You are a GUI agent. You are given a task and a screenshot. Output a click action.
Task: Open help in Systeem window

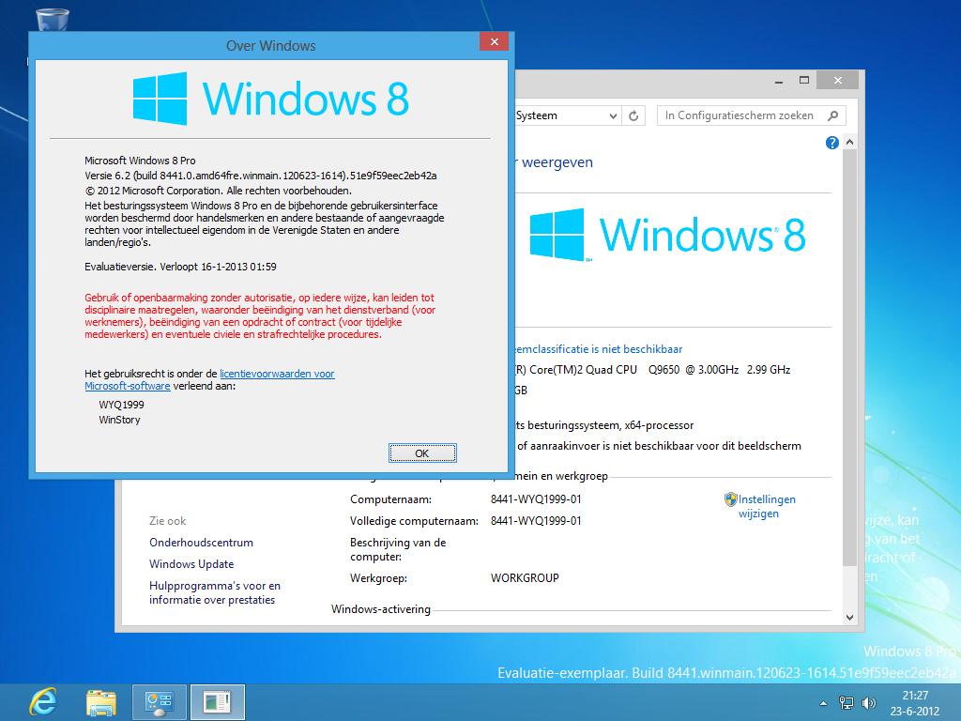click(x=831, y=143)
